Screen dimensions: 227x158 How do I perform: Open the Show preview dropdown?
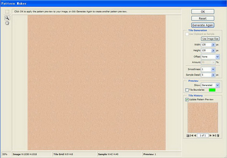coord(217,85)
